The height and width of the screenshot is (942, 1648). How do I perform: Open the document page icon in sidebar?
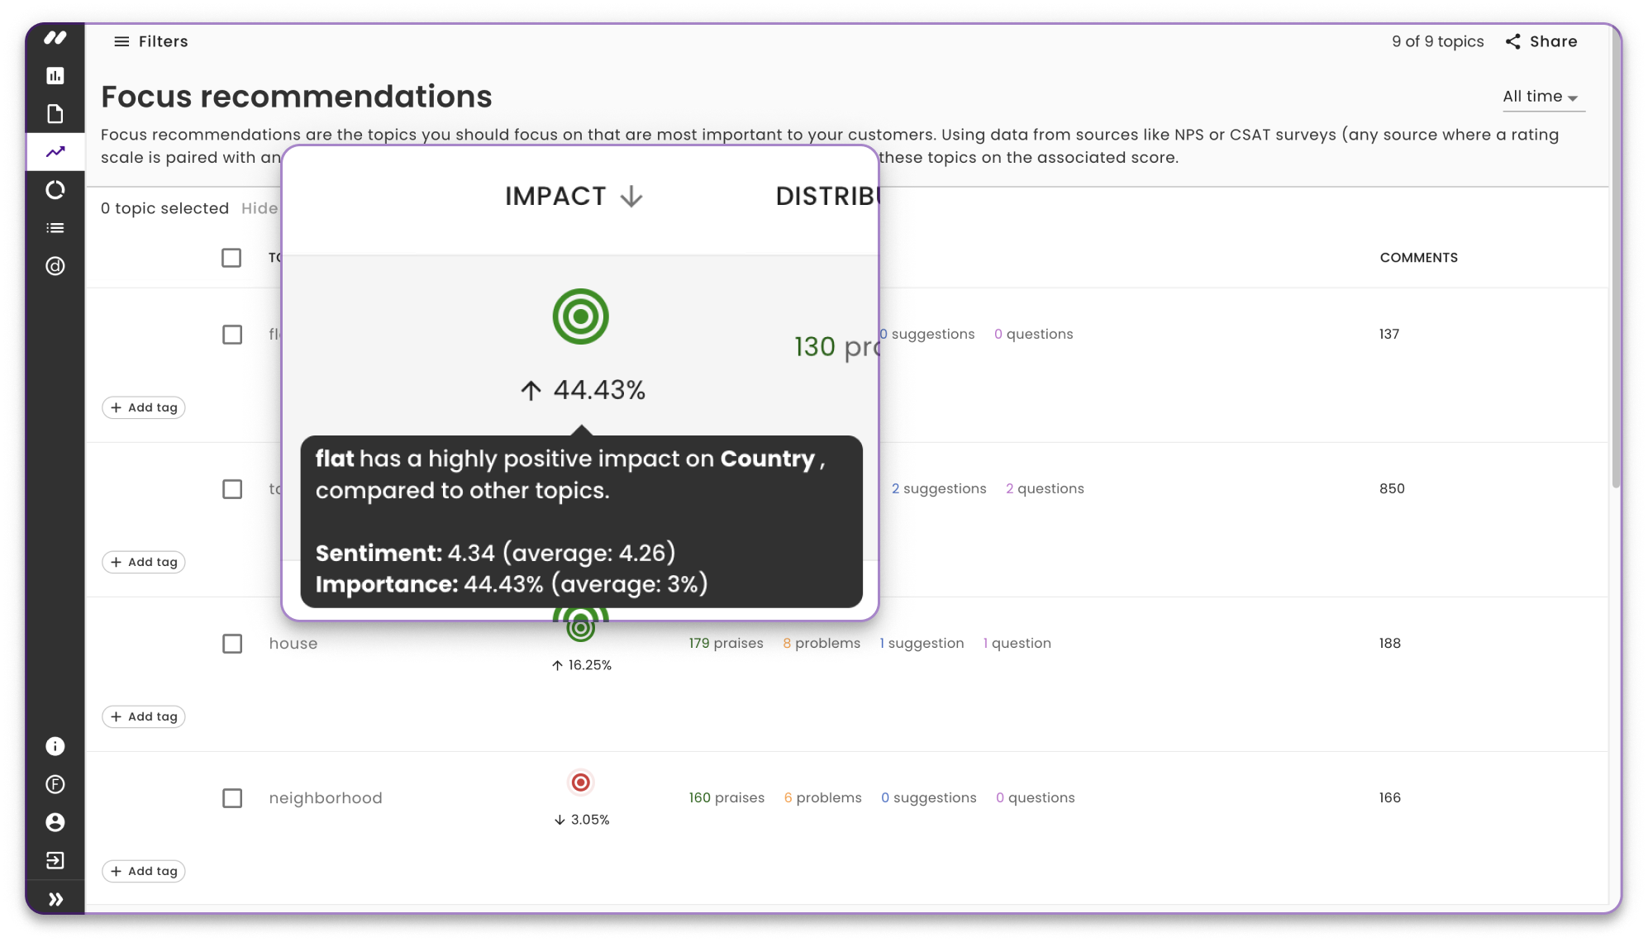[x=55, y=114]
